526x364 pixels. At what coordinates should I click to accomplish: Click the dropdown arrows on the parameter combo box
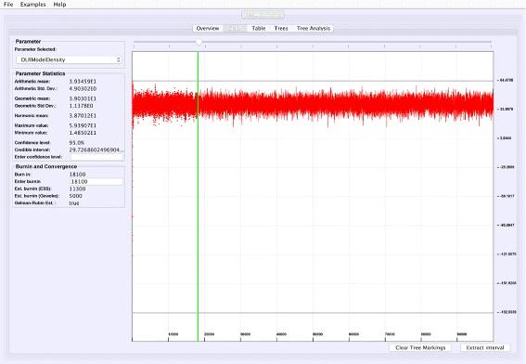pyautogui.click(x=118, y=59)
